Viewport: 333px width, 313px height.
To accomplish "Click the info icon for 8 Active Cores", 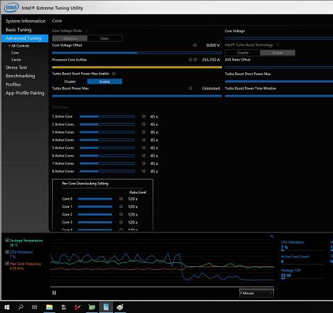I will pos(144,171).
